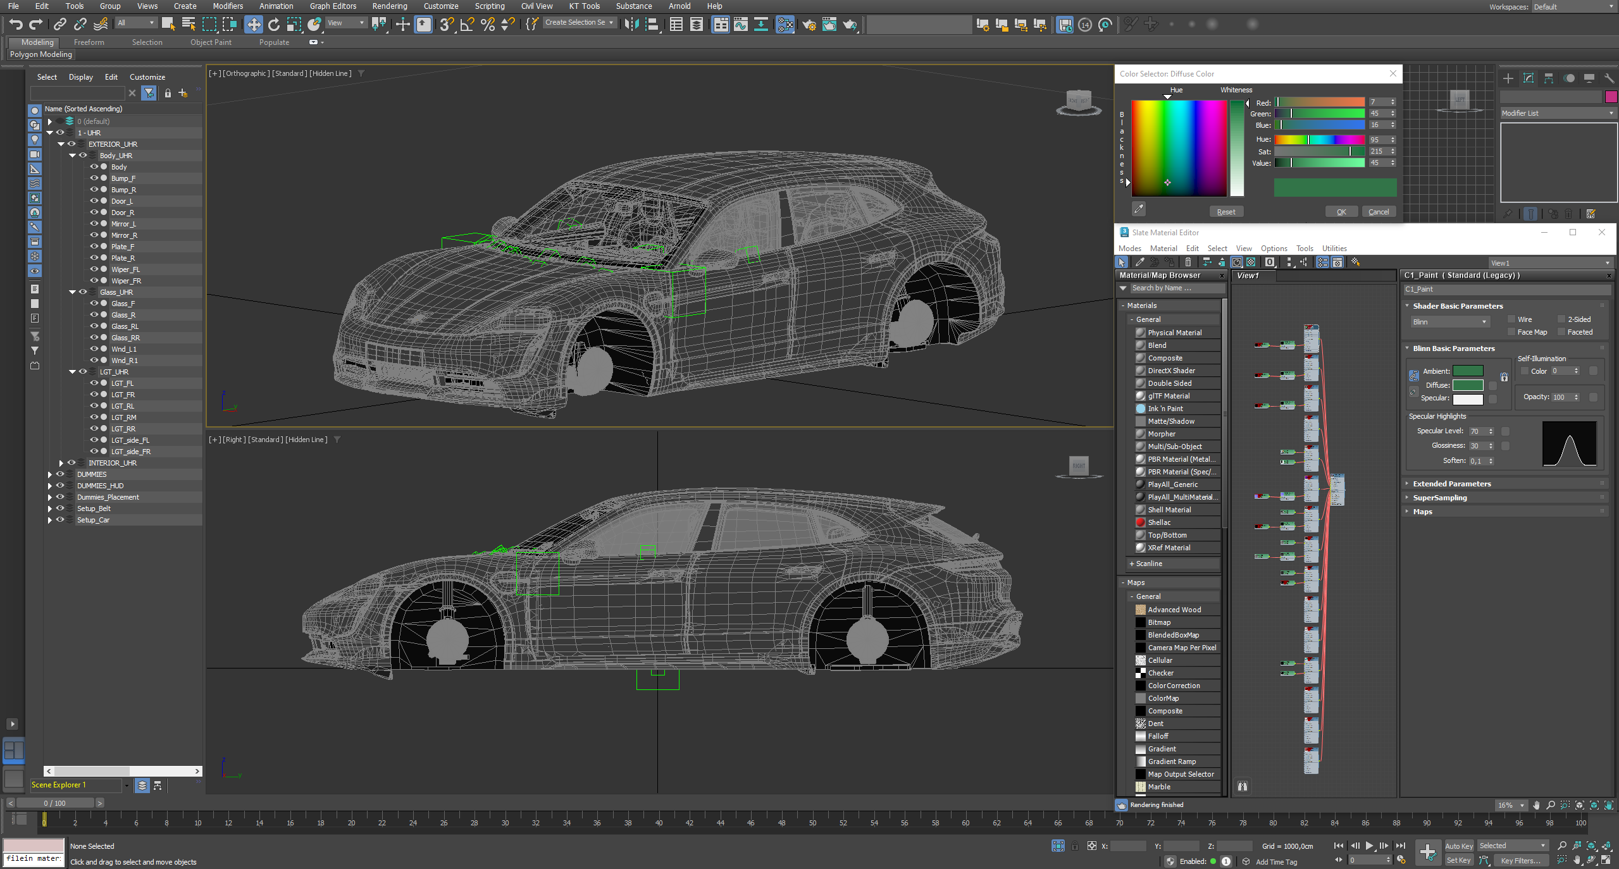Click the eyedropper in Color Selector
The width and height of the screenshot is (1619, 869).
point(1138,209)
